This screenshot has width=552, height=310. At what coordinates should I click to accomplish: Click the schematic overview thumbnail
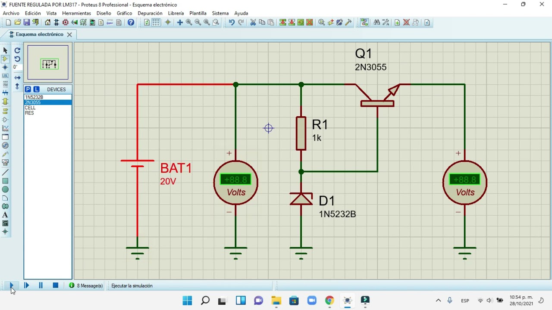(48, 62)
